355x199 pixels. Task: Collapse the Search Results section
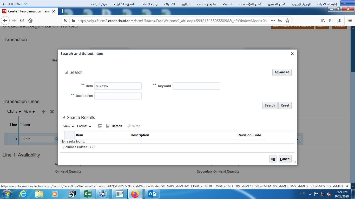(64, 118)
